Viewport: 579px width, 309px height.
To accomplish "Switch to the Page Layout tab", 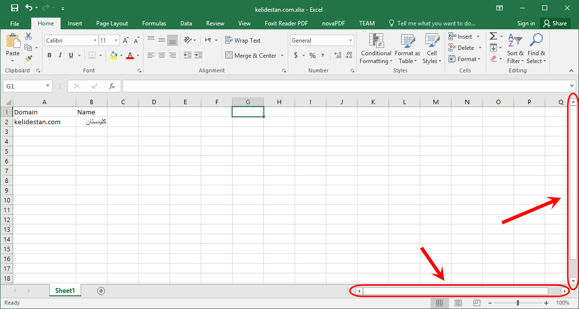I will point(112,23).
